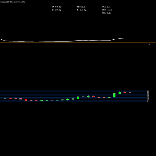
Task: Click the blue gridline band behind the candles
Action: [73, 96]
